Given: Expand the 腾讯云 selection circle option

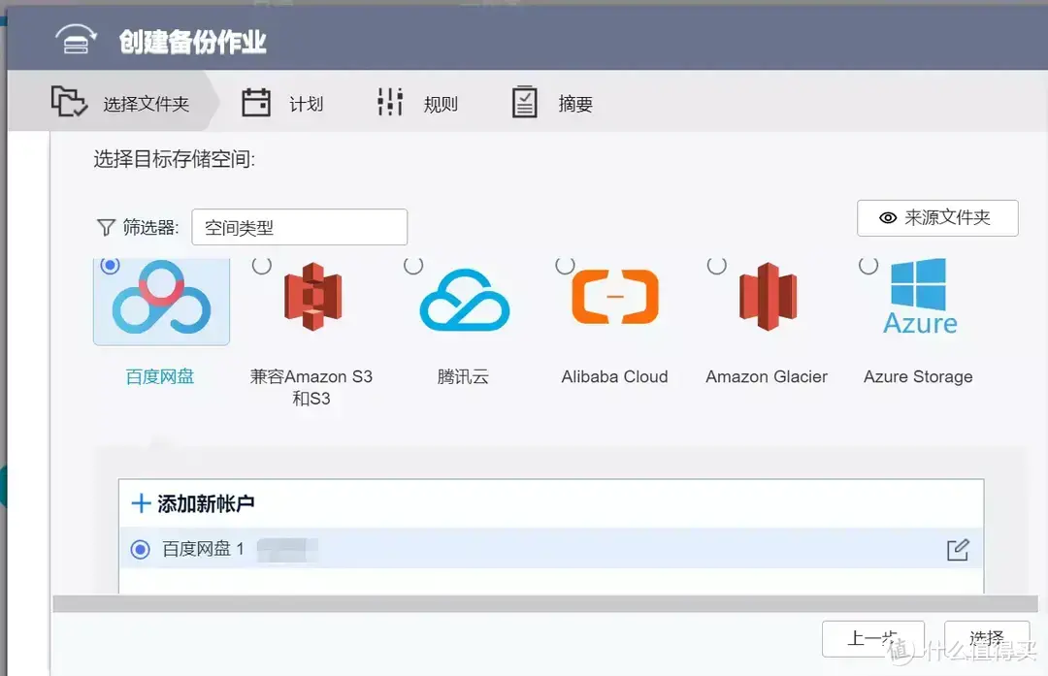Looking at the screenshot, I should (x=413, y=264).
